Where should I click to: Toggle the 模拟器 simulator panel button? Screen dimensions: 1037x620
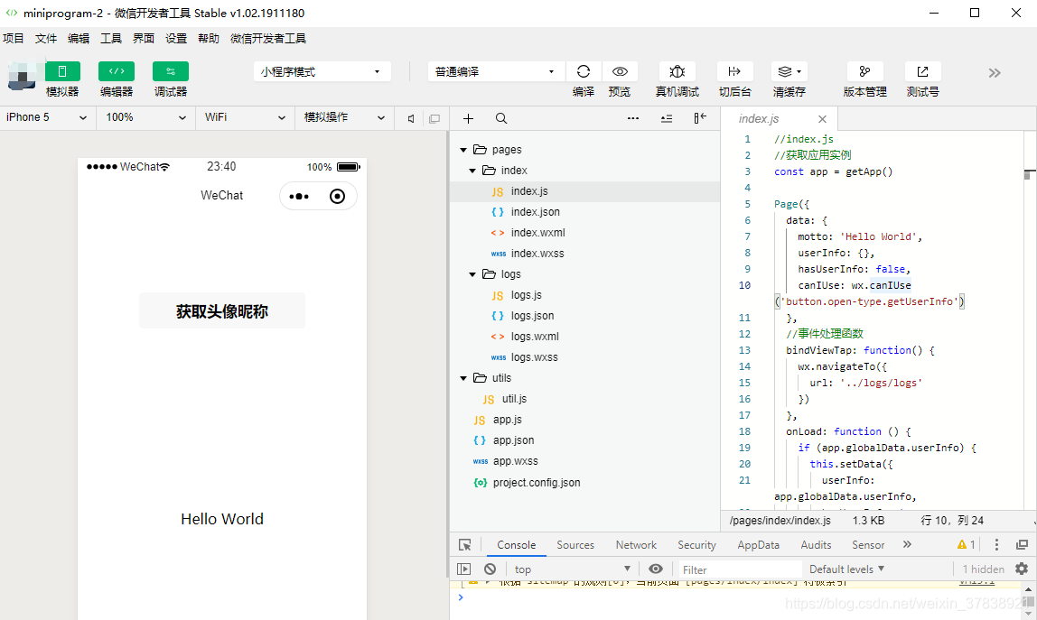point(62,71)
